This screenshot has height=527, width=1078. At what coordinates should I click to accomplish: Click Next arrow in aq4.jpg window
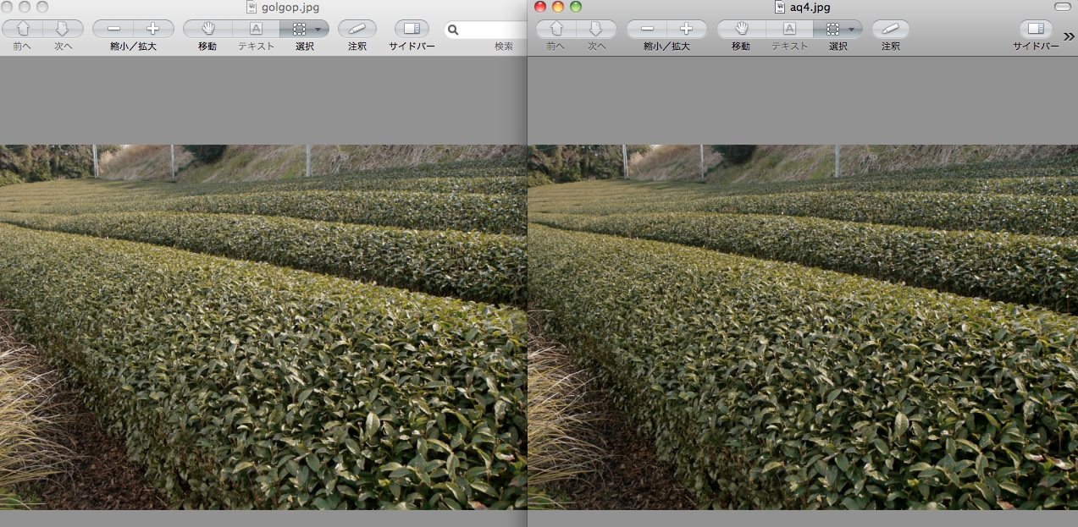tap(596, 29)
